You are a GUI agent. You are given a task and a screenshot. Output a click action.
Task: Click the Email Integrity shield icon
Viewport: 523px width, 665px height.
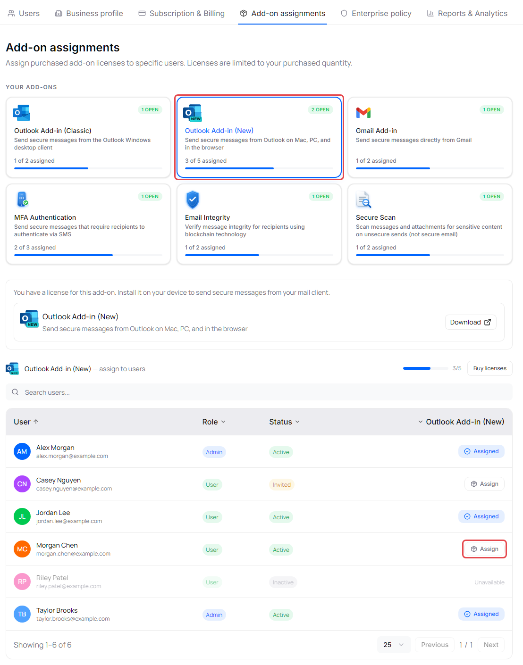[x=193, y=199]
